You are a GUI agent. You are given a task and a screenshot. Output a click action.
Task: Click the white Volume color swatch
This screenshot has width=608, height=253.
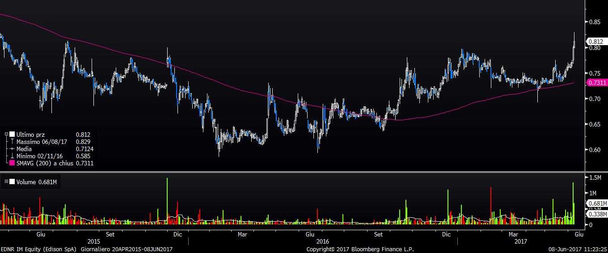coord(12,181)
